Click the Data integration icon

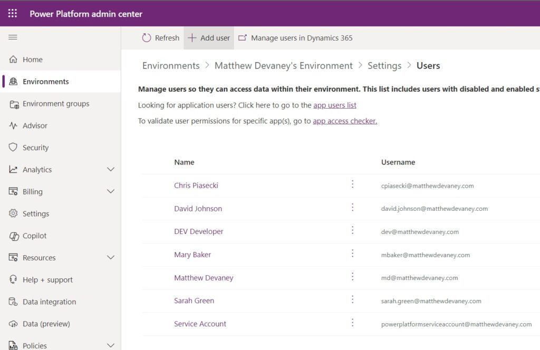click(x=13, y=302)
